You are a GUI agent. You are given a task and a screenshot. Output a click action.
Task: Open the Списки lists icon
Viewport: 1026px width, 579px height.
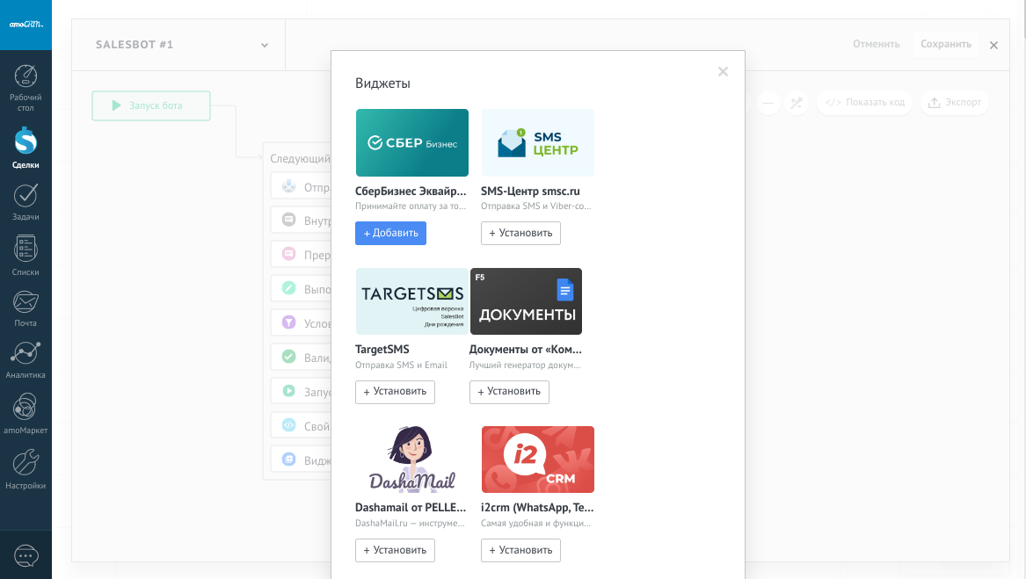(x=25, y=250)
